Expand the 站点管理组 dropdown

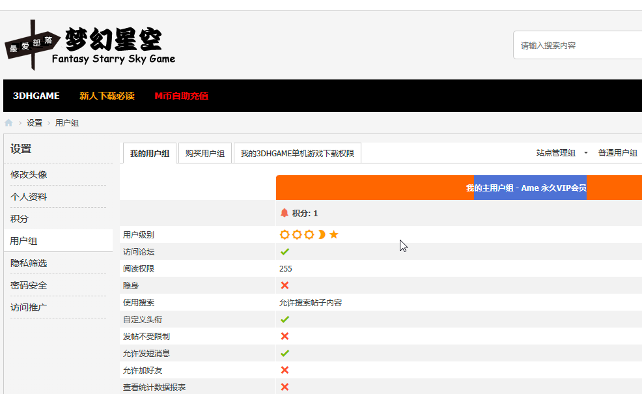click(555, 153)
